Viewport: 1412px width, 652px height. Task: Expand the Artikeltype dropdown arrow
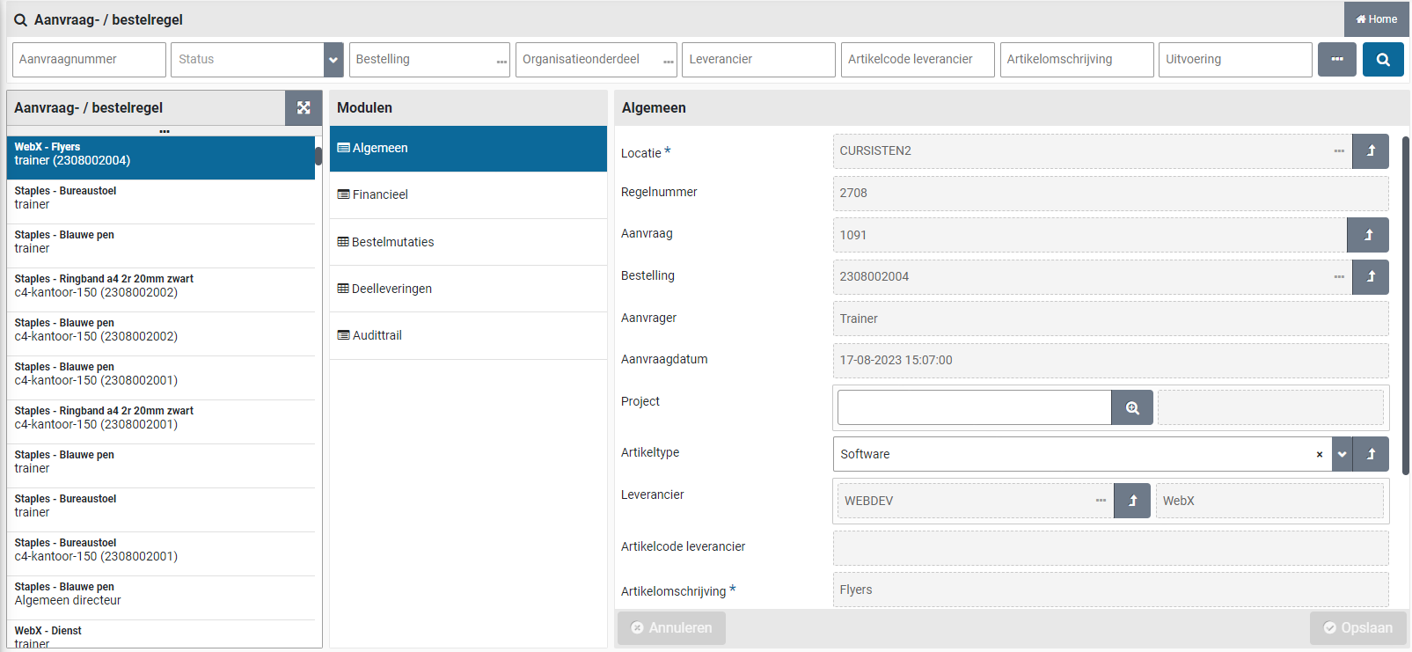tap(1342, 454)
